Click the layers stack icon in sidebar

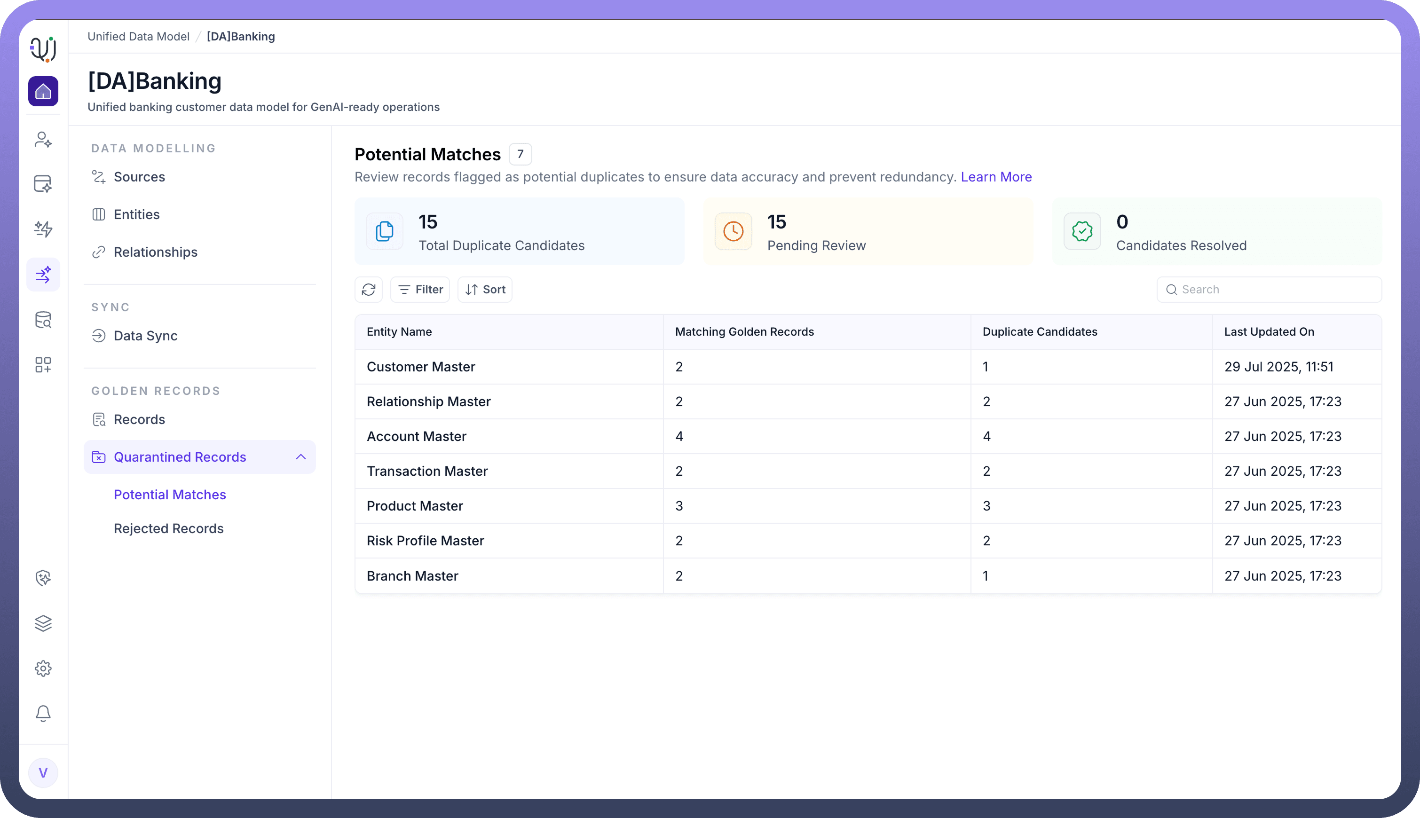[43, 623]
